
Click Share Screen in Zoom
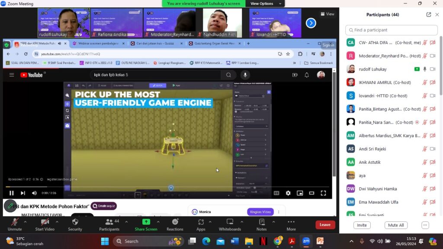coord(146,225)
